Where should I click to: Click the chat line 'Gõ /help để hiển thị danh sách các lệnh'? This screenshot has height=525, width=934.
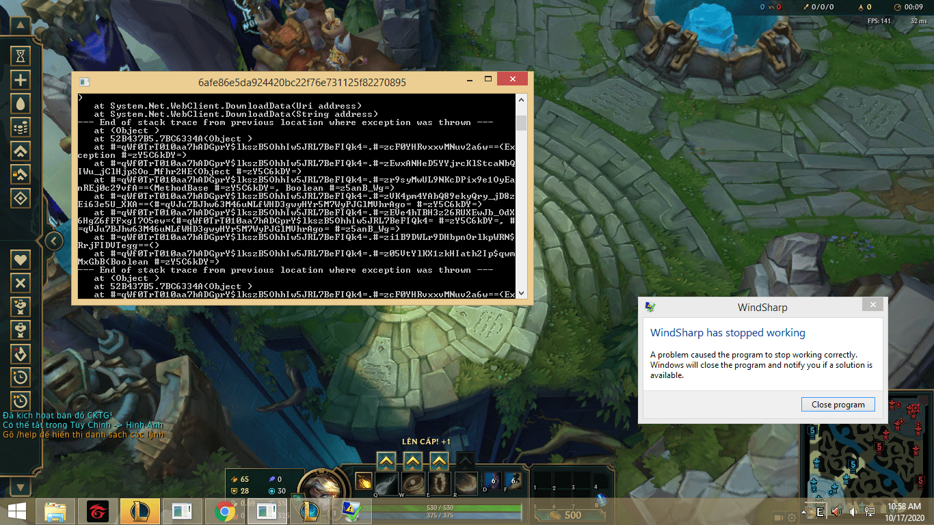[x=83, y=435]
